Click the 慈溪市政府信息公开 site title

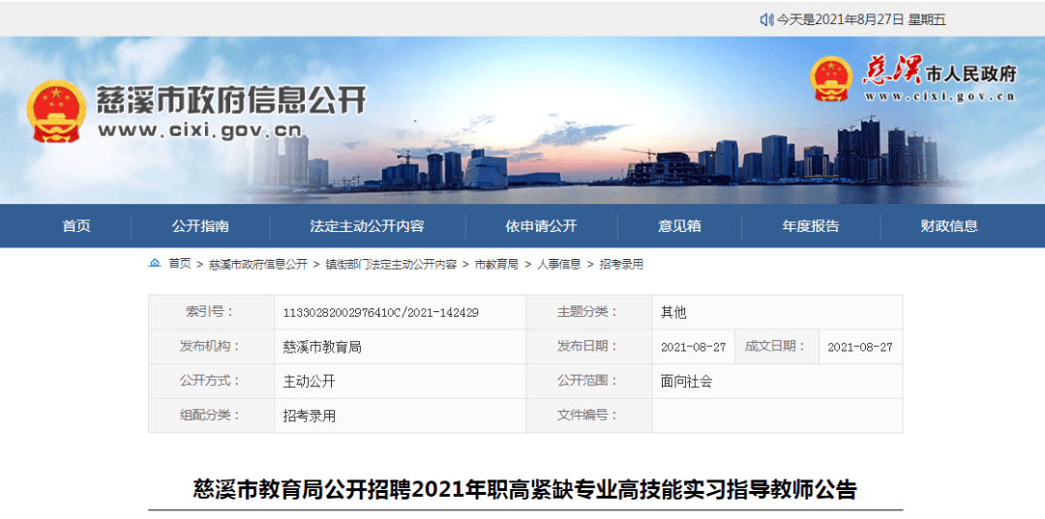point(232,101)
